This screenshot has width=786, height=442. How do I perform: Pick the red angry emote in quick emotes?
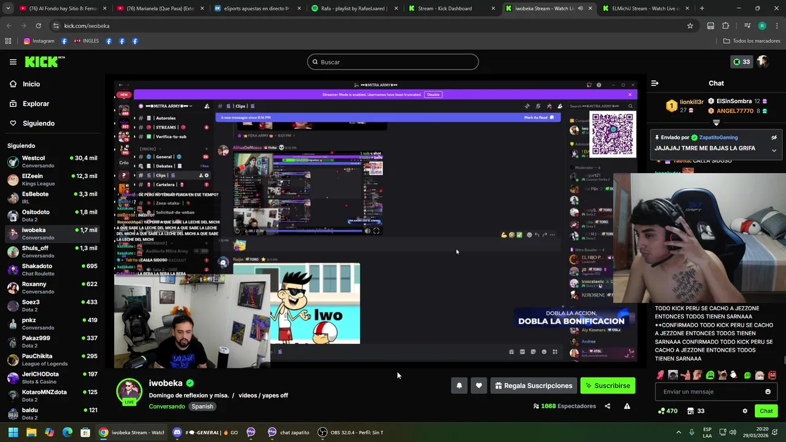coord(772,375)
